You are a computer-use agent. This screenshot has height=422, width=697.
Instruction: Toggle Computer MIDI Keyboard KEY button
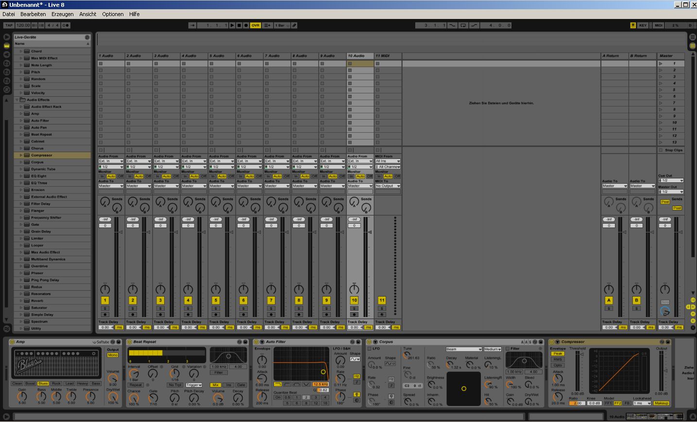click(x=643, y=25)
